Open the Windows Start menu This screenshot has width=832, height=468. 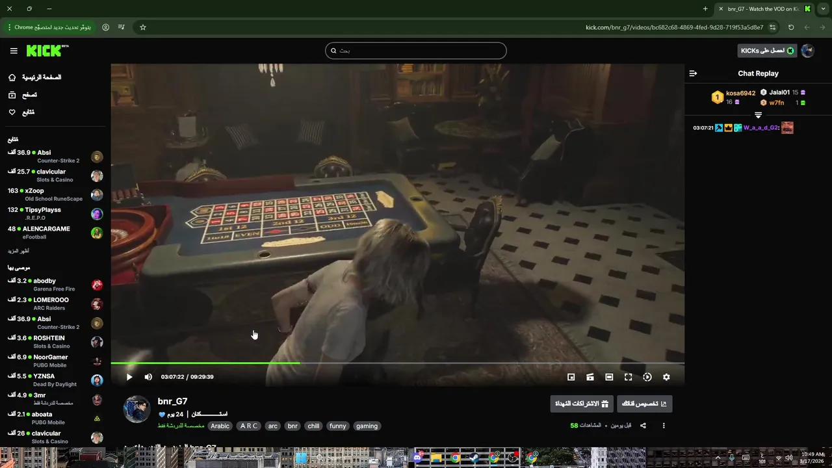(301, 458)
